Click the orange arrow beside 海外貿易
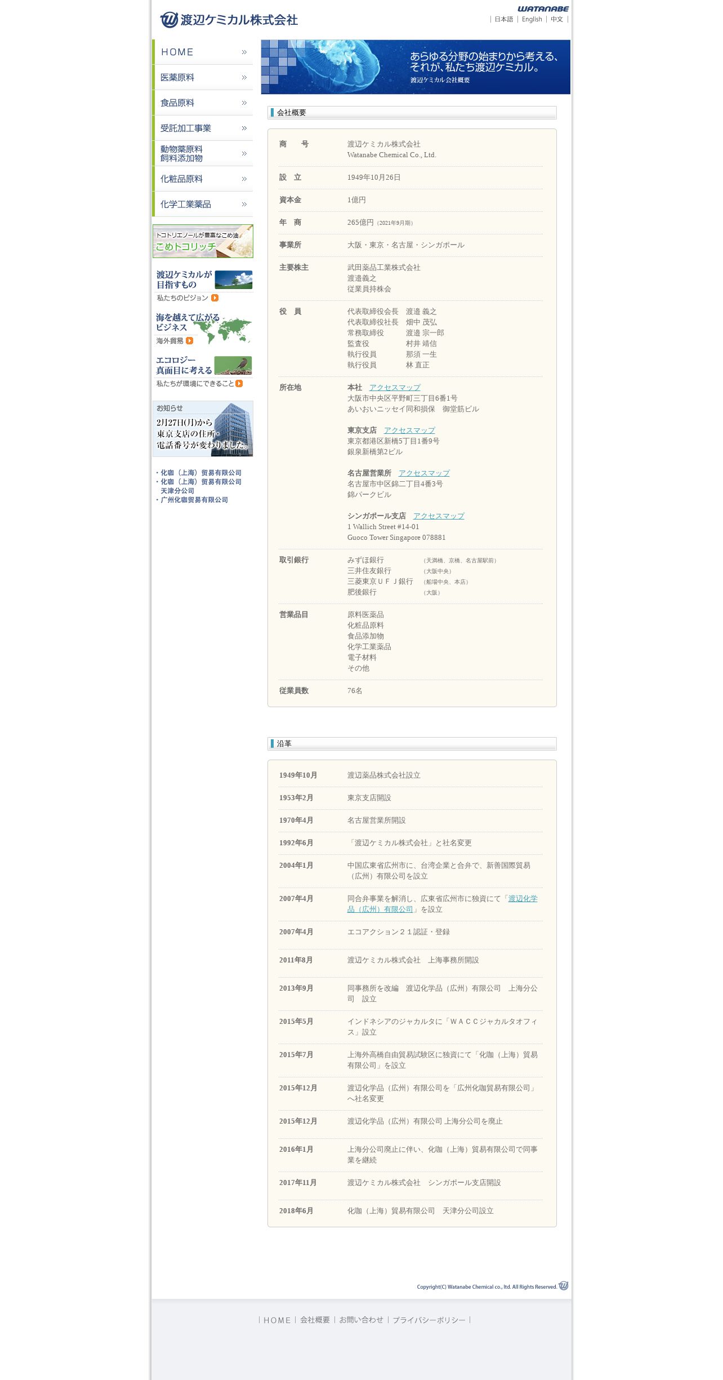 click(189, 341)
